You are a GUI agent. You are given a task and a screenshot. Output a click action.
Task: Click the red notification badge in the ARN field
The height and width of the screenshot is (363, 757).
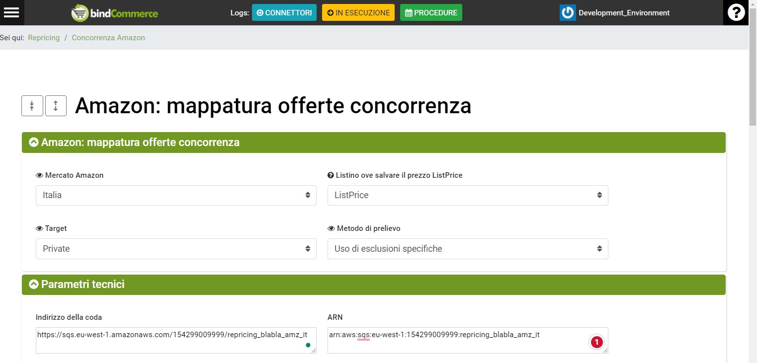tap(596, 342)
